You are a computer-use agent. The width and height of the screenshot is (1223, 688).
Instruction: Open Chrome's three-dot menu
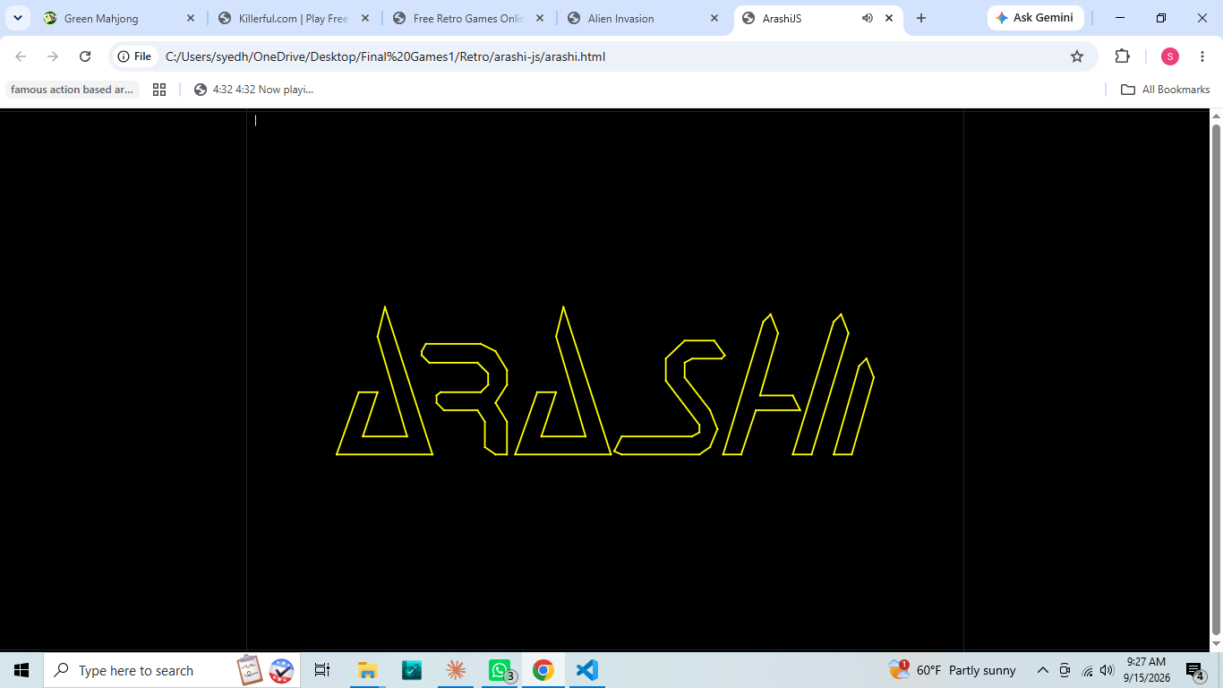(1202, 56)
